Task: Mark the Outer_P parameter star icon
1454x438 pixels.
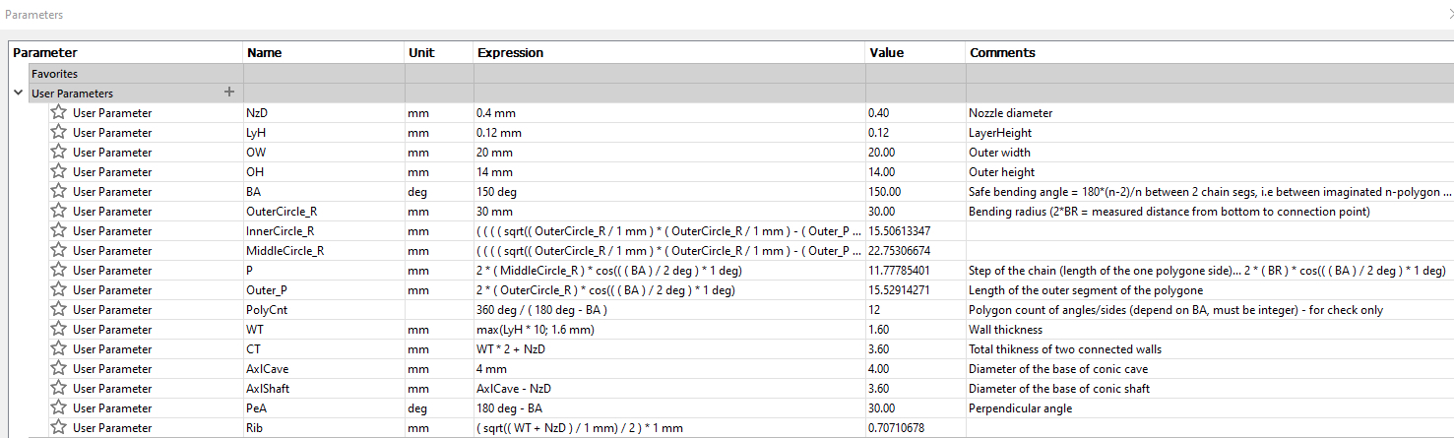Action: point(59,289)
